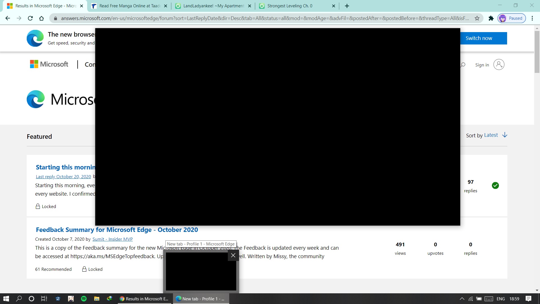
Task: Open File Explorer from the taskbar
Action: click(96, 299)
